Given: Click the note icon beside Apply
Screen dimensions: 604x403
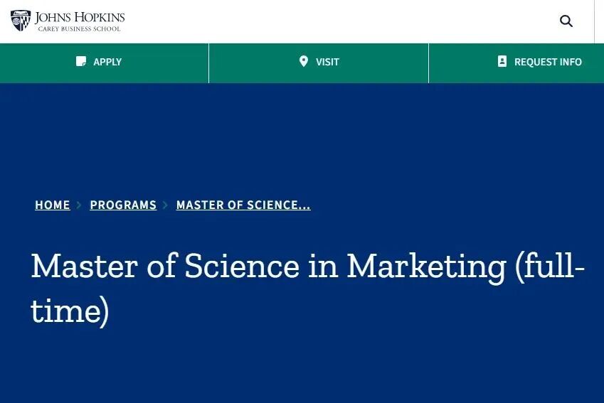Looking at the screenshot, I should pyautogui.click(x=81, y=62).
